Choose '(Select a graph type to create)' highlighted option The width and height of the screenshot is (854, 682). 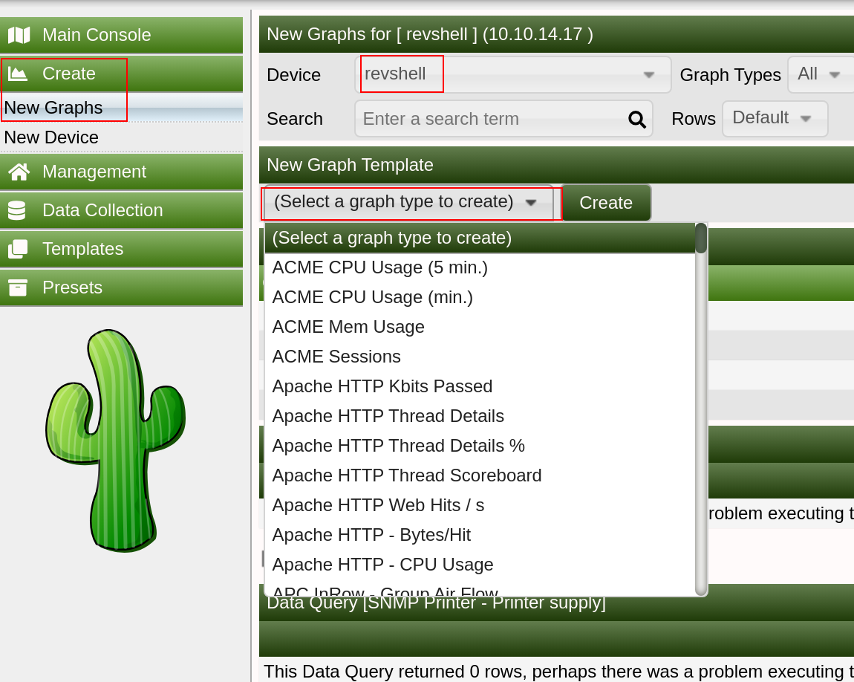point(480,238)
